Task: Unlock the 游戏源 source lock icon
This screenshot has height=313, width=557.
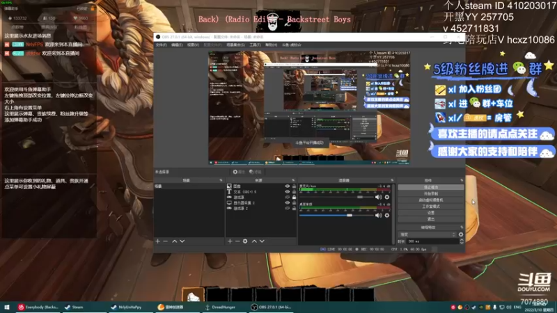Action: coord(294,198)
